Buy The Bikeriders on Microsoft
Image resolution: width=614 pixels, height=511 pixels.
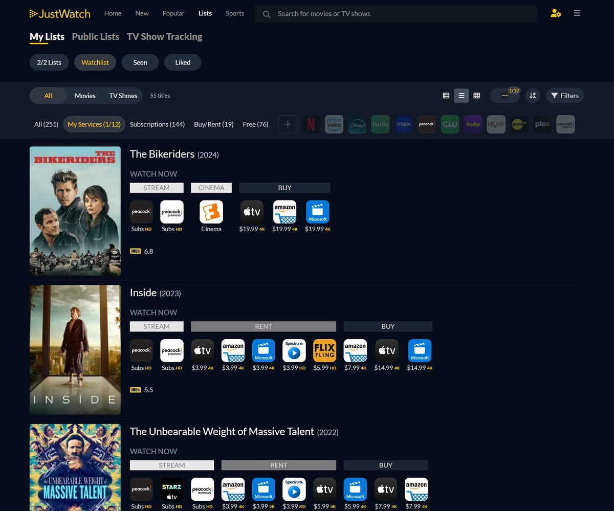(318, 212)
